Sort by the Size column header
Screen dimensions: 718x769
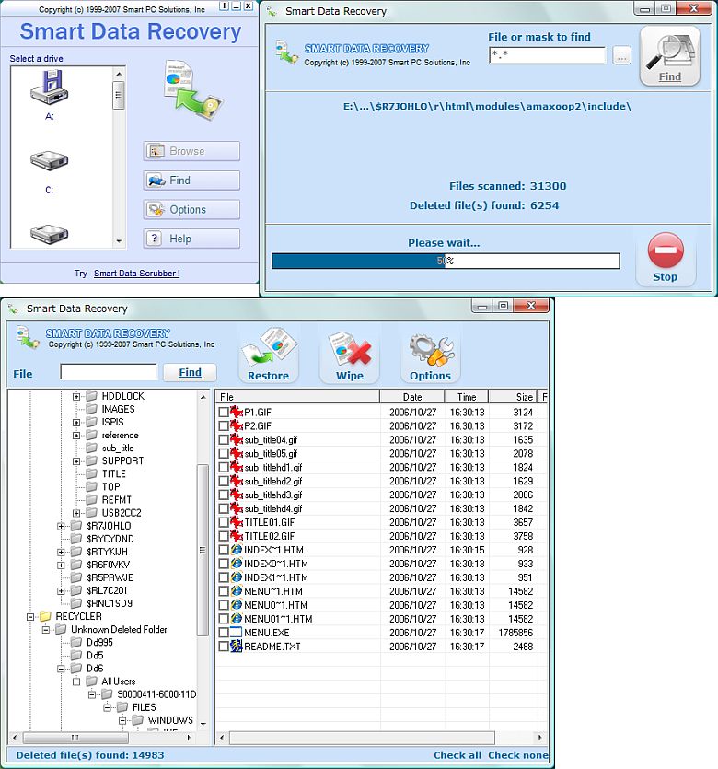point(513,397)
